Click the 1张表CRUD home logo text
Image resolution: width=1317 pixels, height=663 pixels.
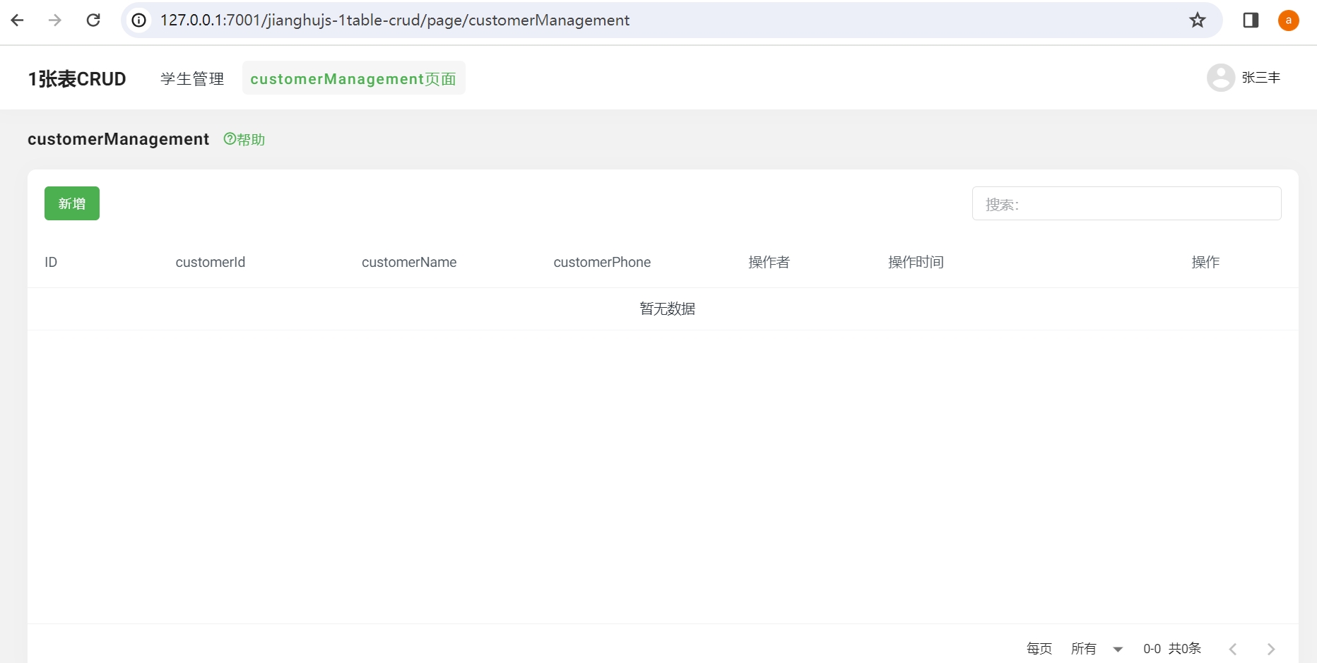[x=76, y=78]
